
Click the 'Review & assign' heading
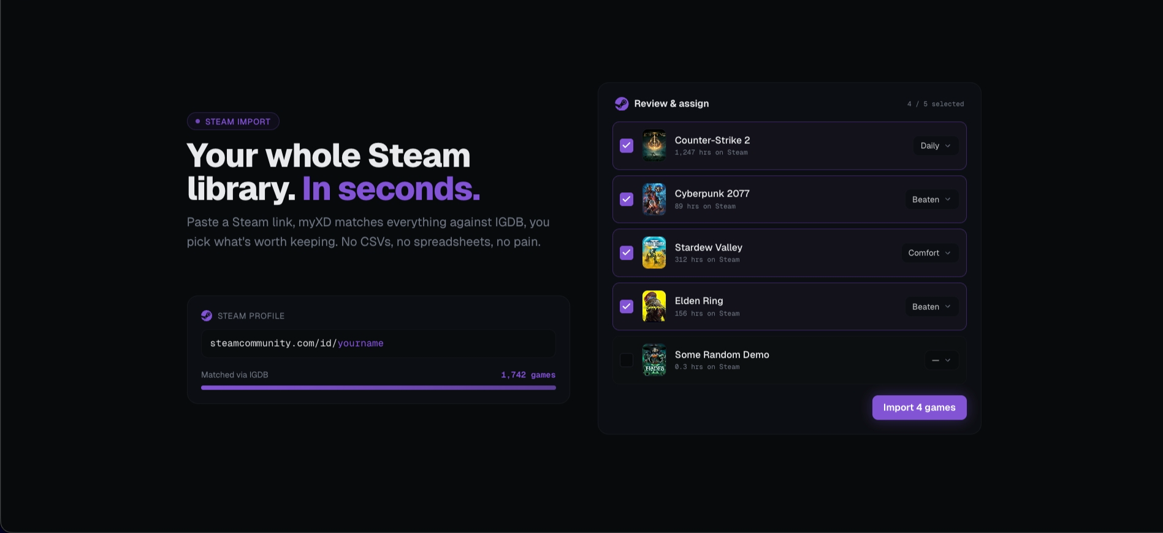(x=671, y=104)
